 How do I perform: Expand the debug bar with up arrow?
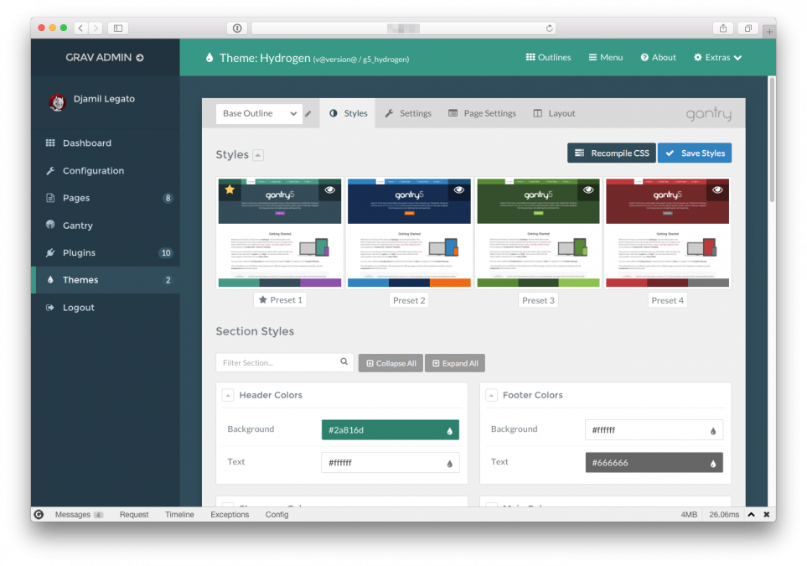click(x=752, y=514)
